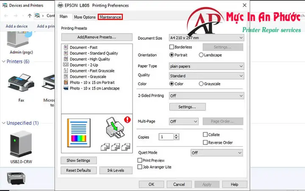Select the Document - Fast preset icon
305x191 pixels.
pyautogui.click(x=66, y=47)
